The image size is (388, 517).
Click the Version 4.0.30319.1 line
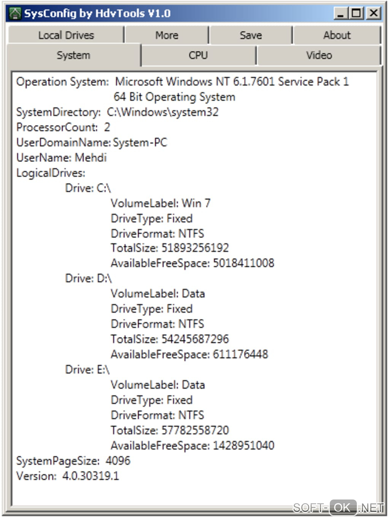(x=67, y=476)
